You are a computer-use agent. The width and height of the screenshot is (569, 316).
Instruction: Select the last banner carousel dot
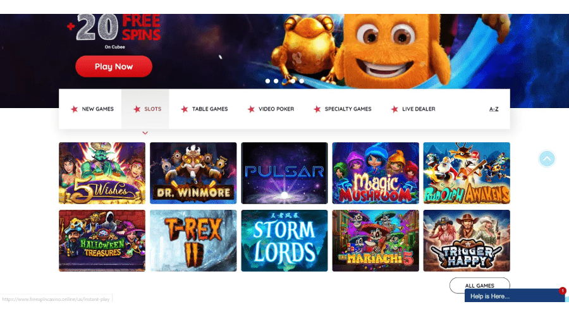302,81
